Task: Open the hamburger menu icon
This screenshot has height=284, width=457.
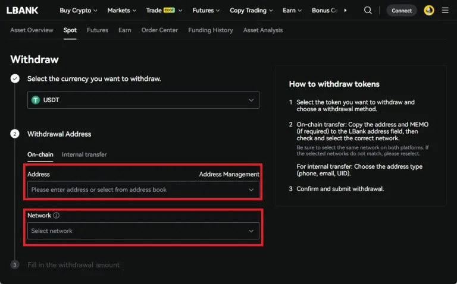Action: pyautogui.click(x=445, y=11)
